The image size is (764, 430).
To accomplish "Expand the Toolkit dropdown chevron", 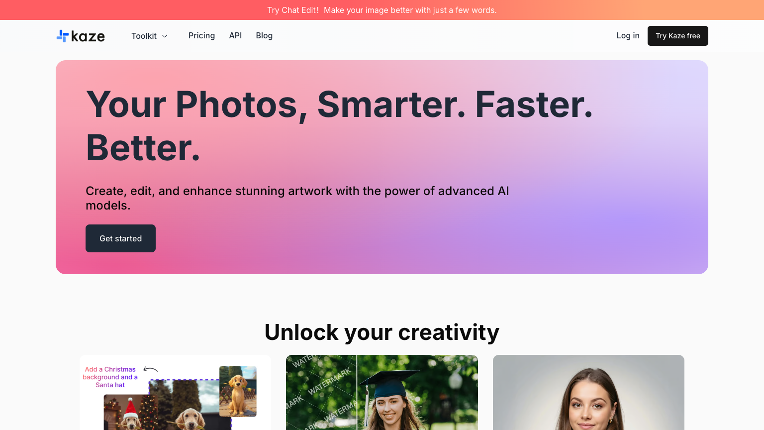I will [x=165, y=36].
